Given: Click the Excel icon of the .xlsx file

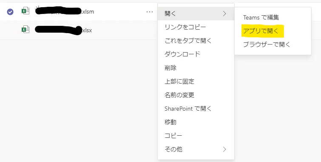Looking at the screenshot, I should pos(26,30).
